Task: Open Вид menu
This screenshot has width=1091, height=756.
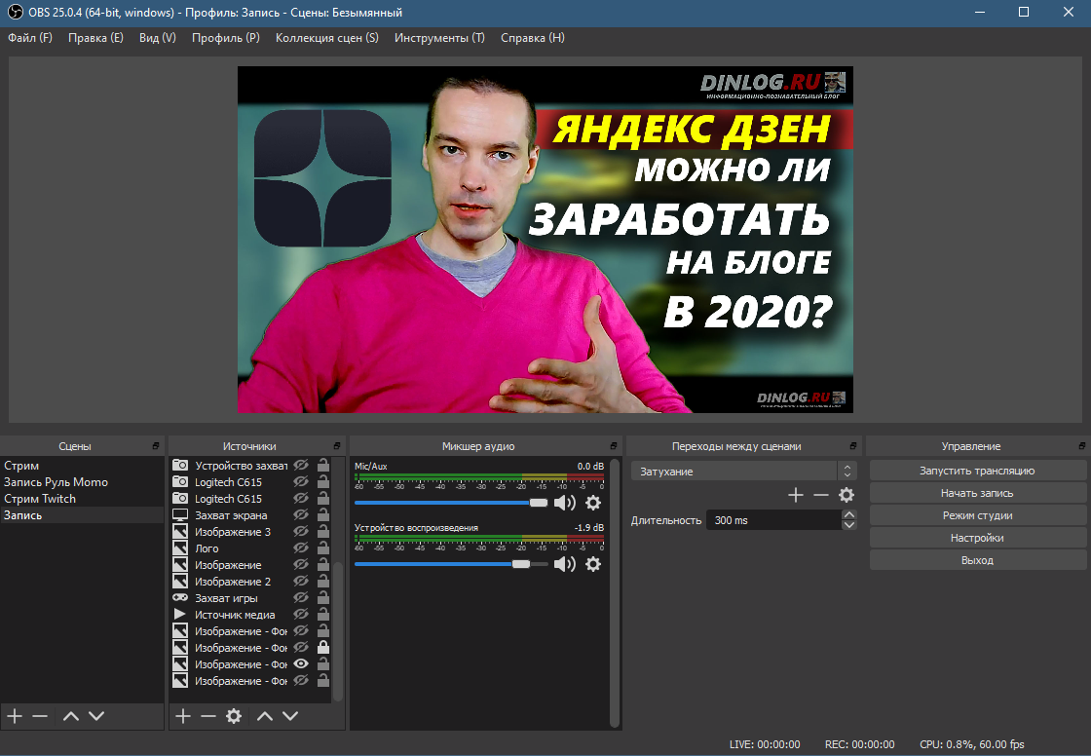Action: pos(157,38)
